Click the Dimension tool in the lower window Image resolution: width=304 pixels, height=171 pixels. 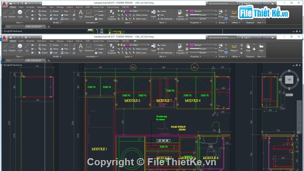tap(89, 47)
